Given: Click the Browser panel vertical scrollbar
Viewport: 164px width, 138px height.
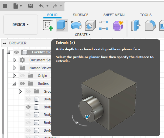Looking at the screenshot, I should coord(3,92).
